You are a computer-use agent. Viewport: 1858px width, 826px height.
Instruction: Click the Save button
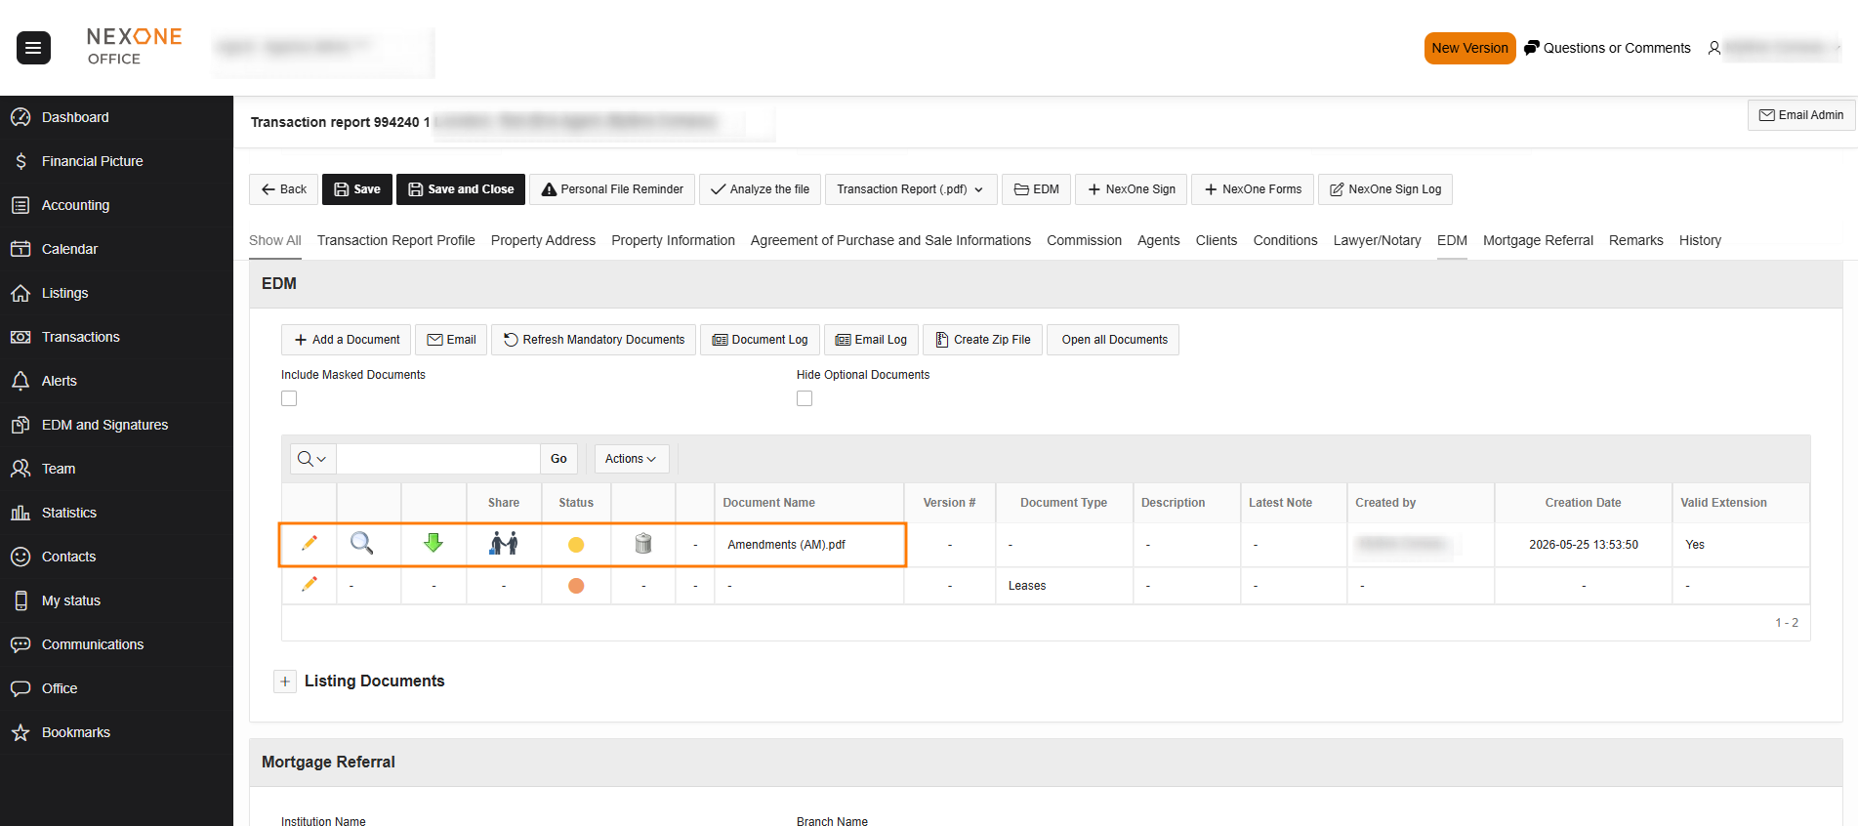coord(357,189)
